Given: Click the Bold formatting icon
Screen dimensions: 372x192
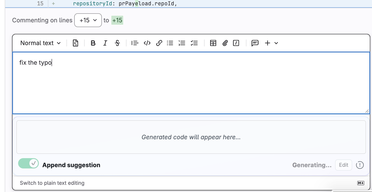Looking at the screenshot, I should click(x=93, y=43).
